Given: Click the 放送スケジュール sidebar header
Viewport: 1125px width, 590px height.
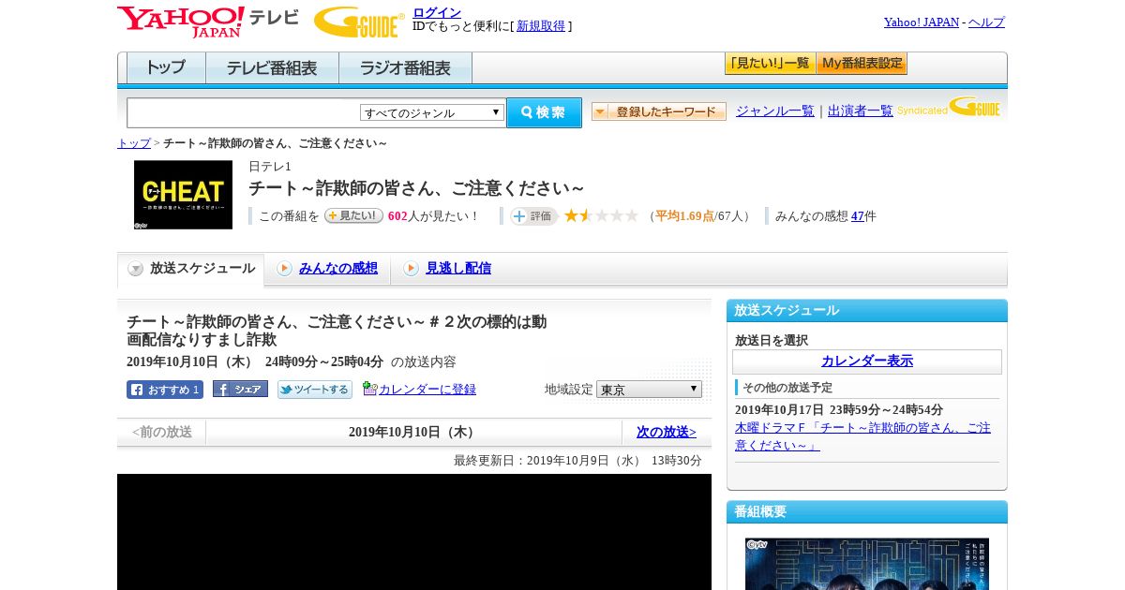Looking at the screenshot, I should tap(867, 311).
